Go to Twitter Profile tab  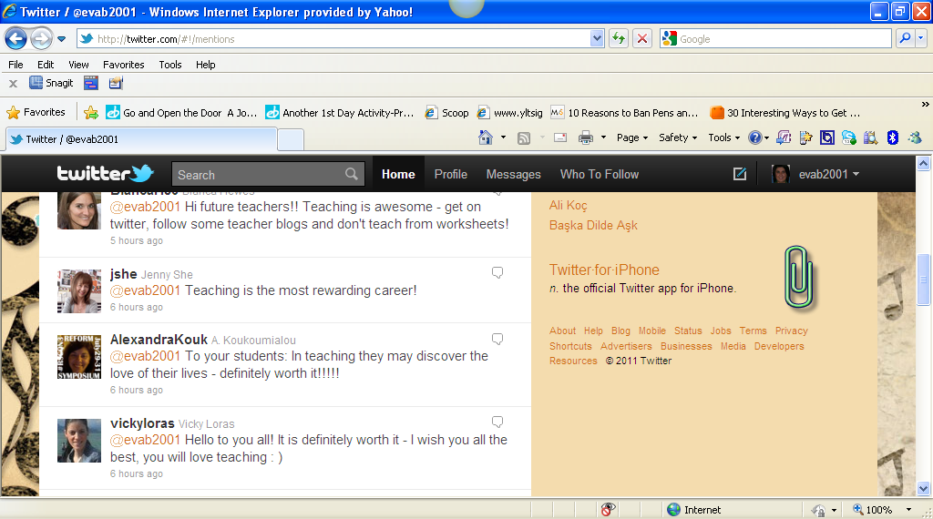pos(450,174)
